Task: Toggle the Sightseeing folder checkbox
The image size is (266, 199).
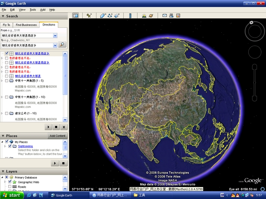Action: [10, 146]
